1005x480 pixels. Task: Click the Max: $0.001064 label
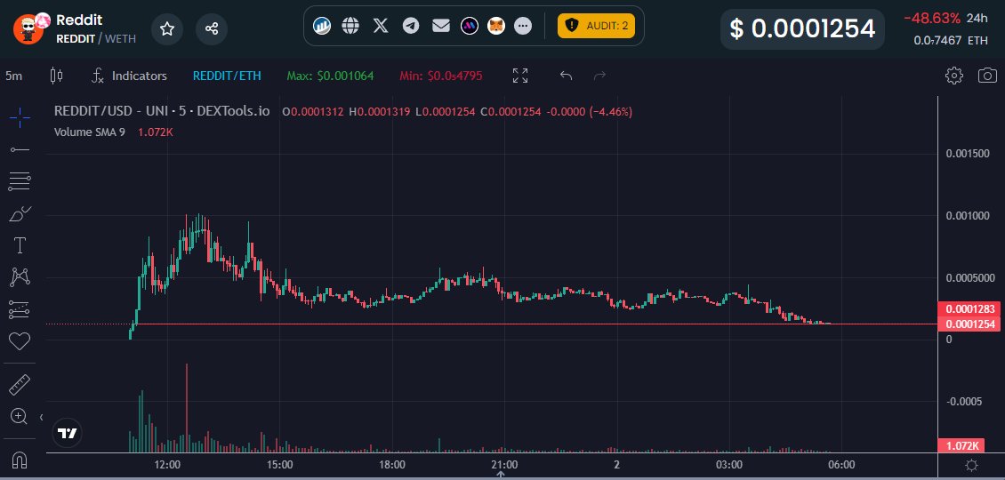[x=330, y=76]
